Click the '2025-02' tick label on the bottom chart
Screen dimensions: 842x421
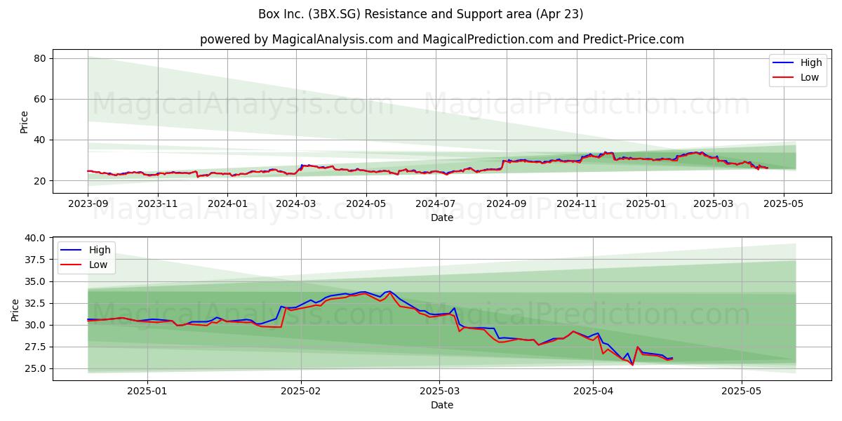(301, 391)
